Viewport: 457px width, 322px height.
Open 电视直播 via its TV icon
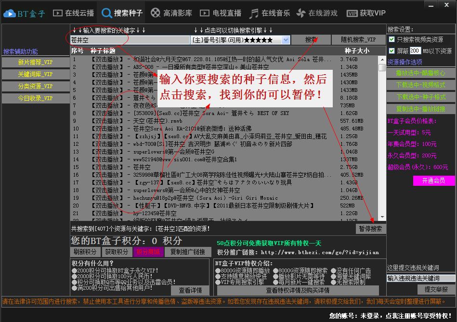tap(205, 13)
